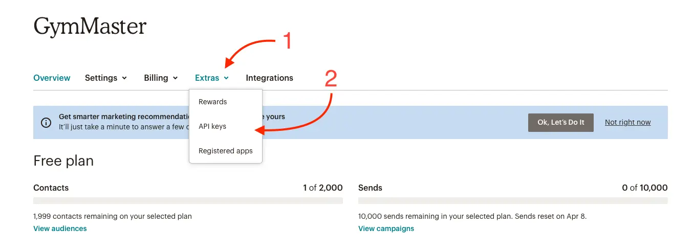Image resolution: width=694 pixels, height=252 pixels.
Task: Expand the Settings dropdown chevron
Action: (124, 78)
